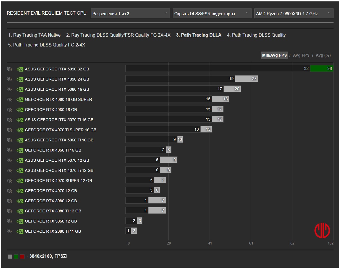The width and height of the screenshot is (340, 269).
Task: Click the NVIDIA logo beside GeForce RTX 3080 12 GB
Action: [20, 201]
